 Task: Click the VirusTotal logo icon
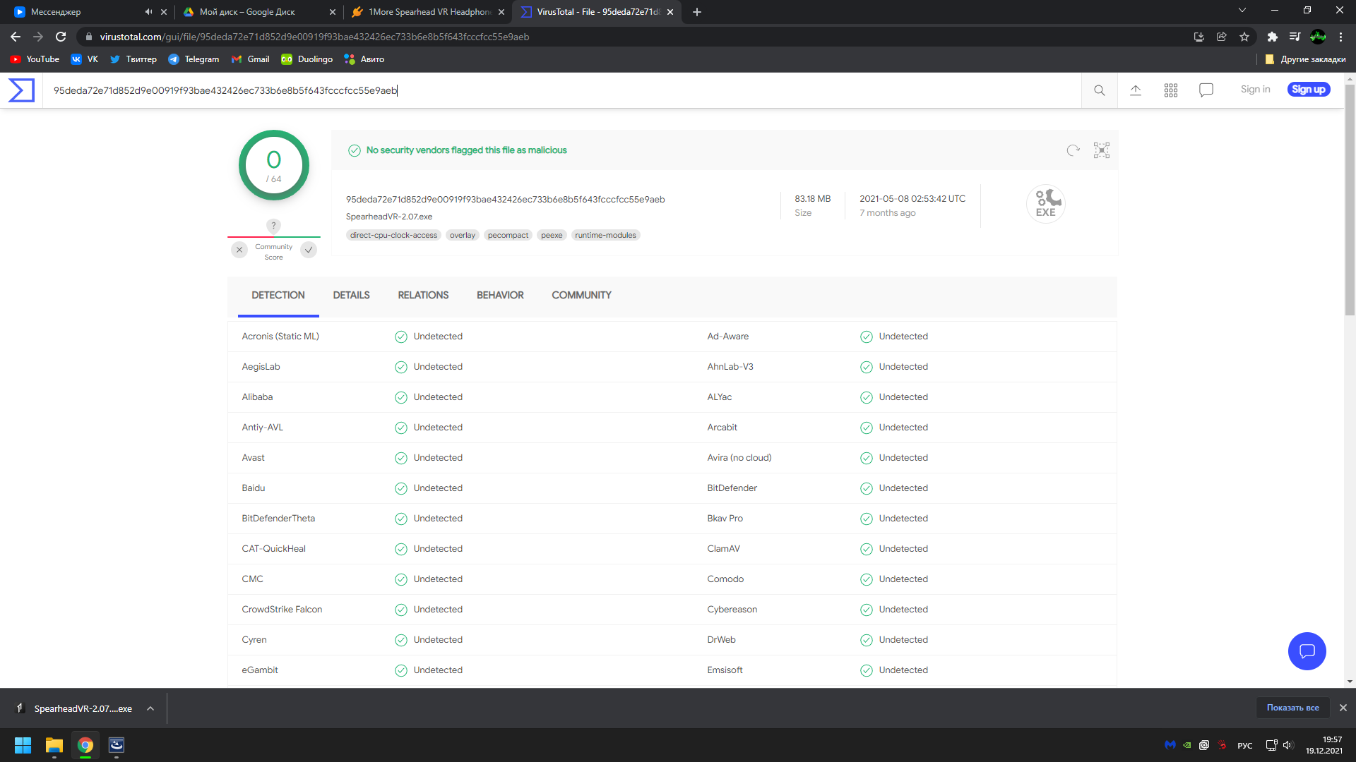[21, 90]
